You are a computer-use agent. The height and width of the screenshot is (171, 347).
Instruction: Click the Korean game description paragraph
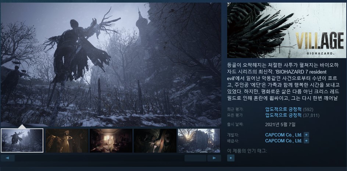click(284, 82)
